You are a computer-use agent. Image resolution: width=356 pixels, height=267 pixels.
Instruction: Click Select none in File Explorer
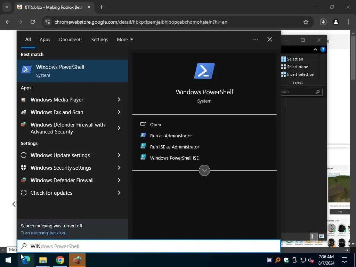pos(294,67)
